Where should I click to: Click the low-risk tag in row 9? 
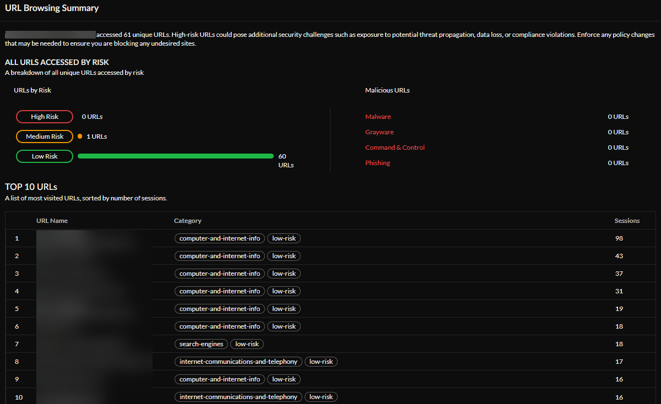tap(284, 379)
